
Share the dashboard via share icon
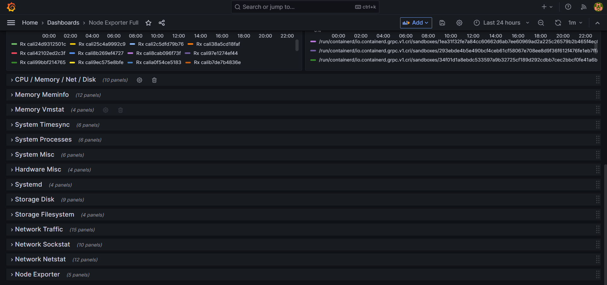[162, 23]
